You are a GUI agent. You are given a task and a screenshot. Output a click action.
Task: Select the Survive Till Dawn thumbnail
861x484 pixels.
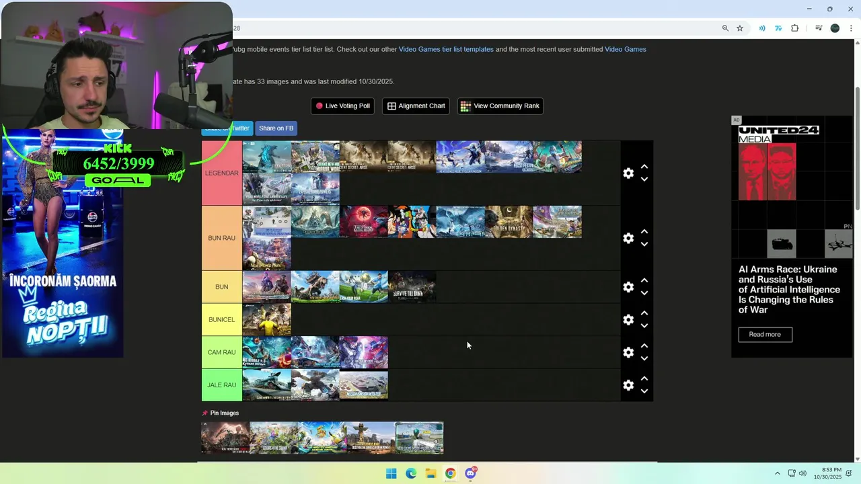[412, 287]
